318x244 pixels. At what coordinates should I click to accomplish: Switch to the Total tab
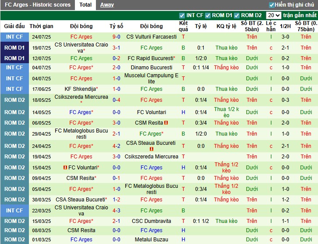85,5
